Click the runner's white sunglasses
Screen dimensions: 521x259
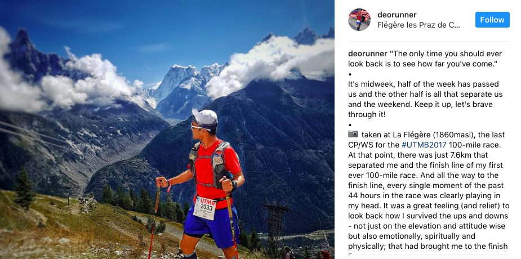click(199, 128)
